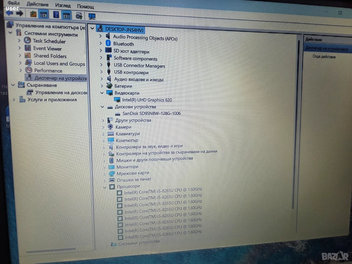The image size is (352, 264).
Task: Select Контролери на устройства за съхраняване на данни
Action: click(167, 153)
